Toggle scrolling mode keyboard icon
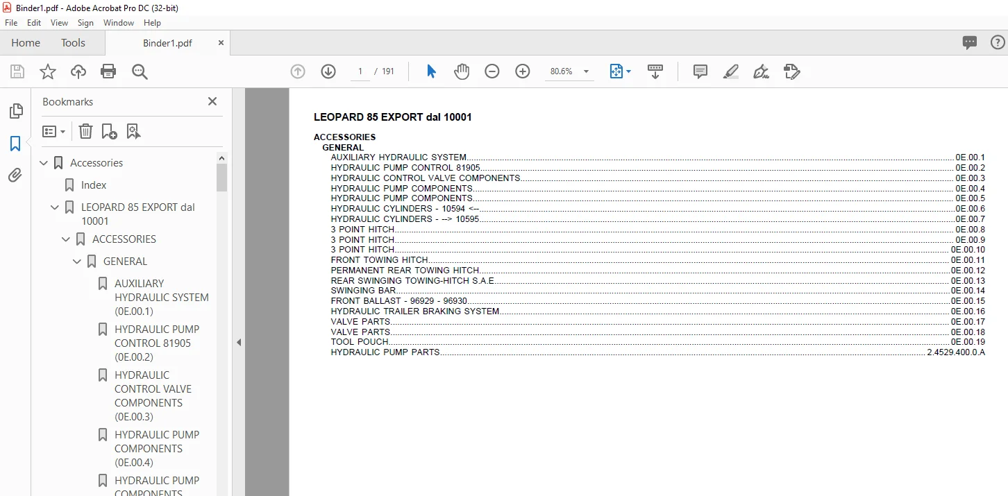 click(x=655, y=71)
